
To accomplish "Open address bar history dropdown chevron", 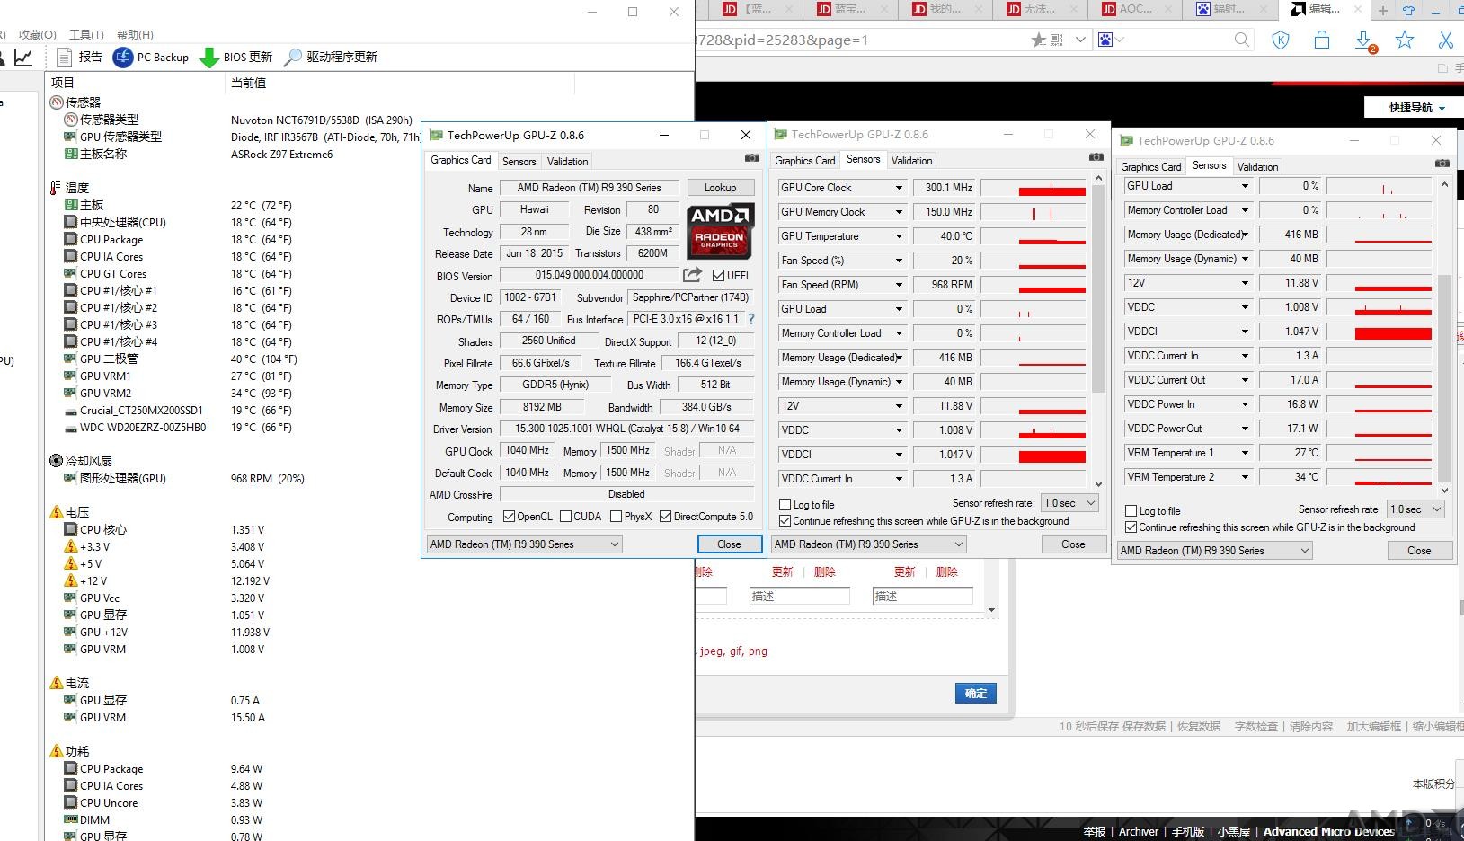I will [x=1080, y=40].
